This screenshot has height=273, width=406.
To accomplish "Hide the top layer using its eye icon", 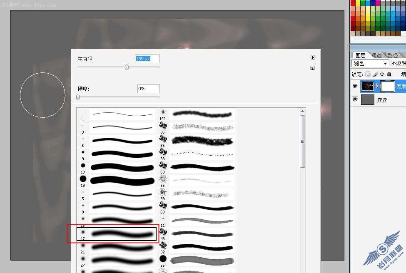I will (x=355, y=86).
